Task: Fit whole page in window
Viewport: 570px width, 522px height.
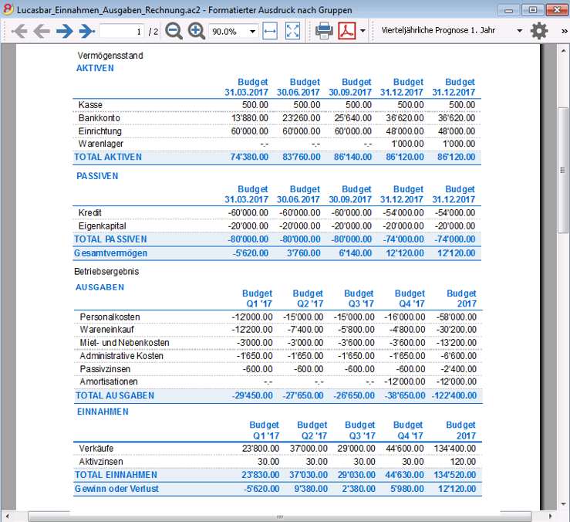Action: point(292,31)
